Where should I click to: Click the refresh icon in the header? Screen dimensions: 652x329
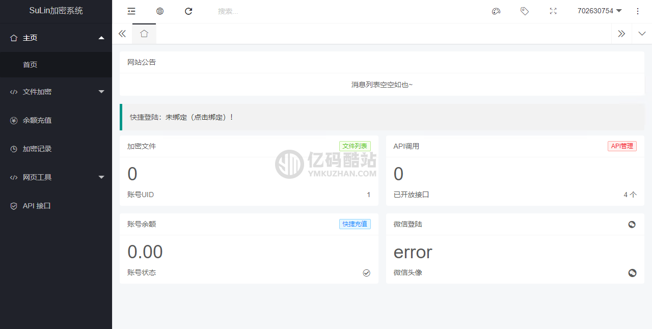click(x=188, y=11)
